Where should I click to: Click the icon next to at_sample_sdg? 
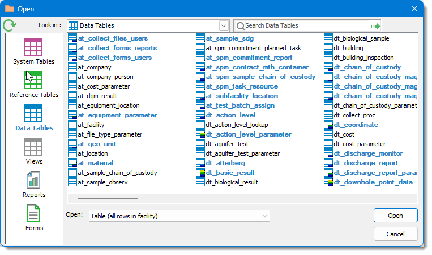[200, 38]
